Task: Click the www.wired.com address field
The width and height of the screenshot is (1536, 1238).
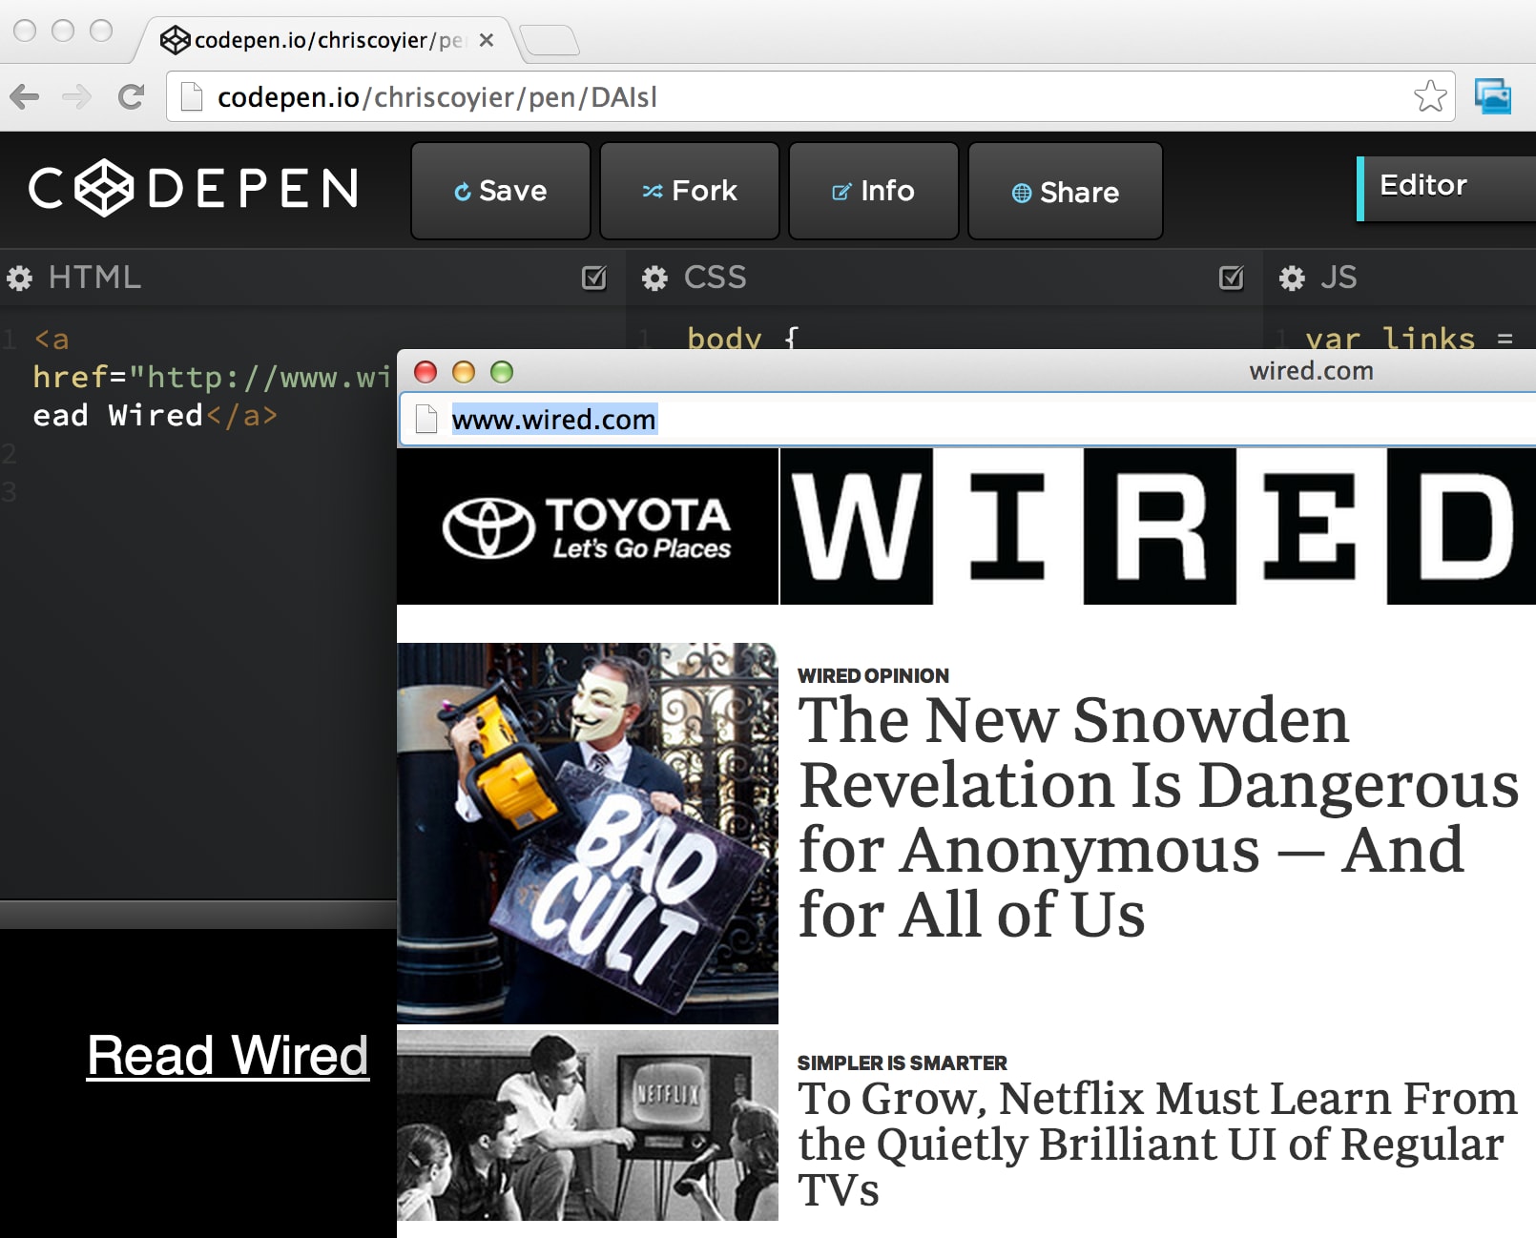Action: (968, 419)
